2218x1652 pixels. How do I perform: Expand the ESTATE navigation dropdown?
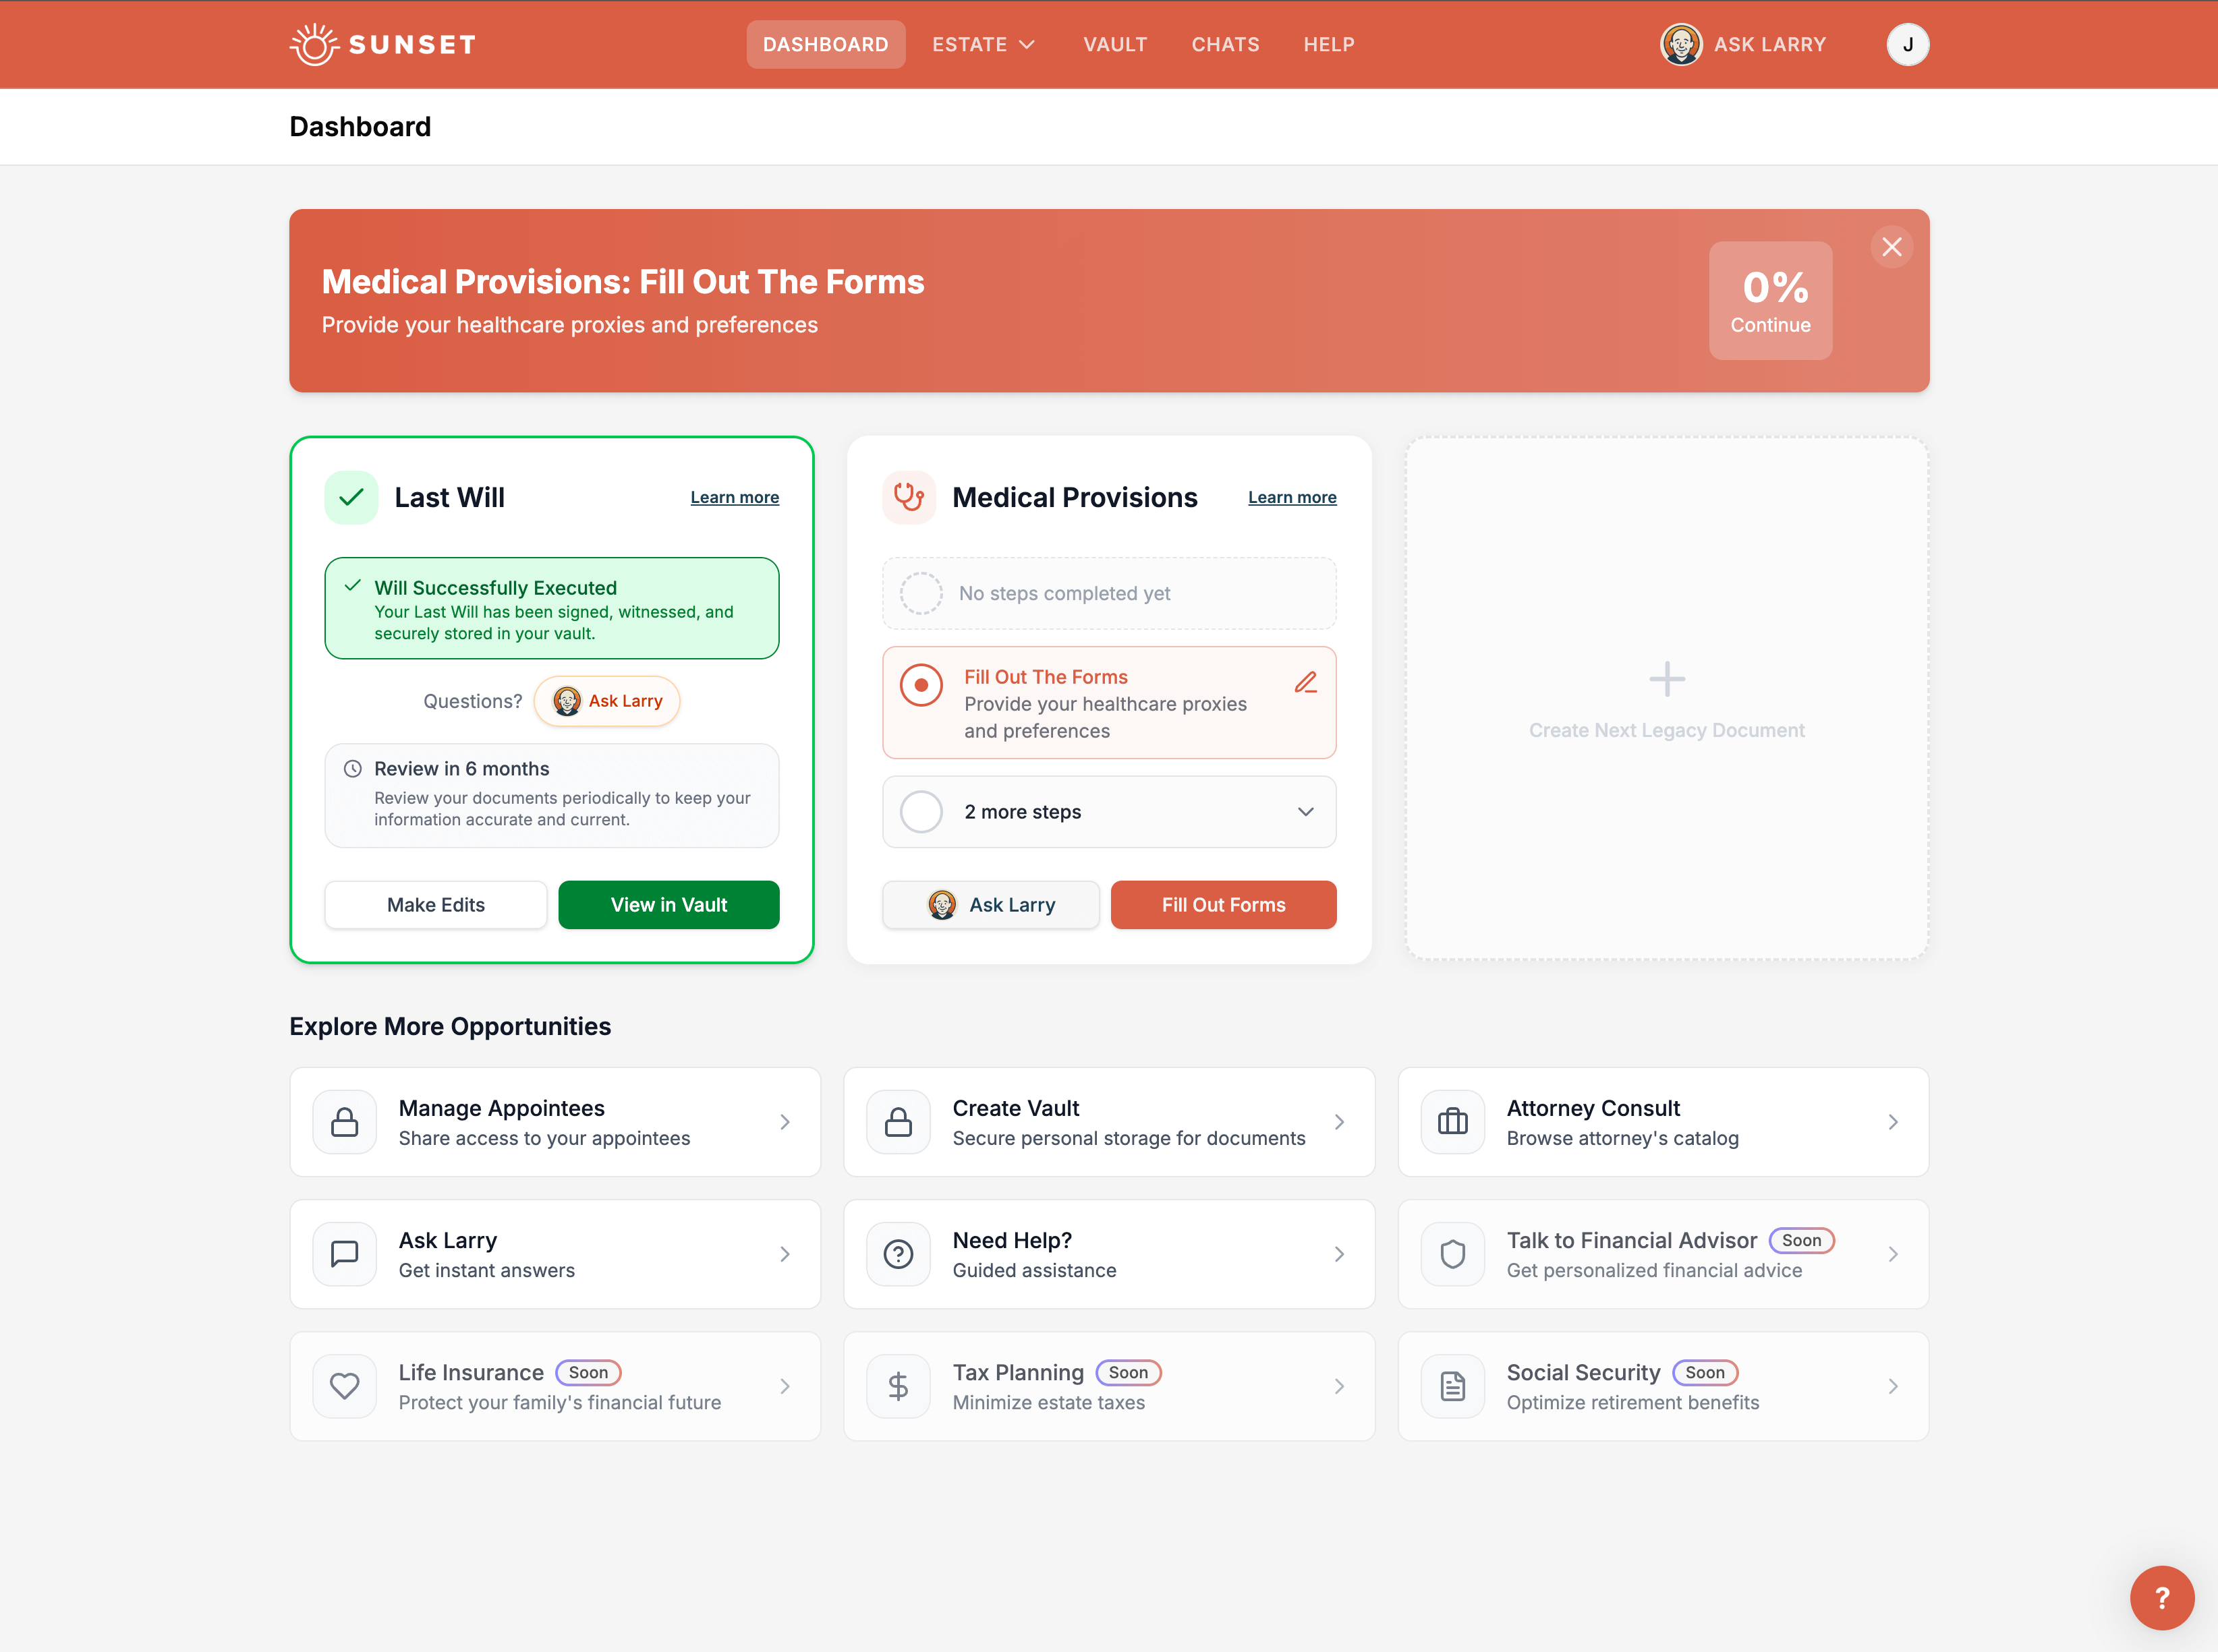(x=984, y=44)
